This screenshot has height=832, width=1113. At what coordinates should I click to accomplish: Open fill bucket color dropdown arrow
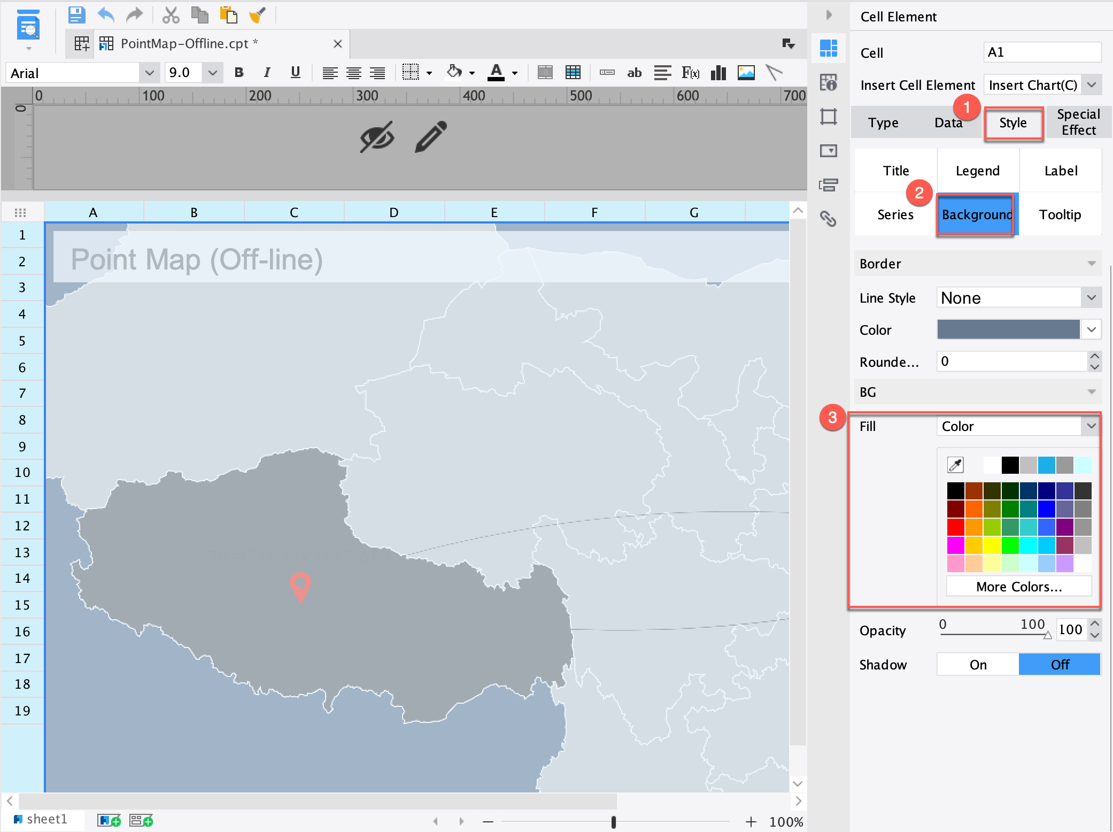tap(472, 73)
